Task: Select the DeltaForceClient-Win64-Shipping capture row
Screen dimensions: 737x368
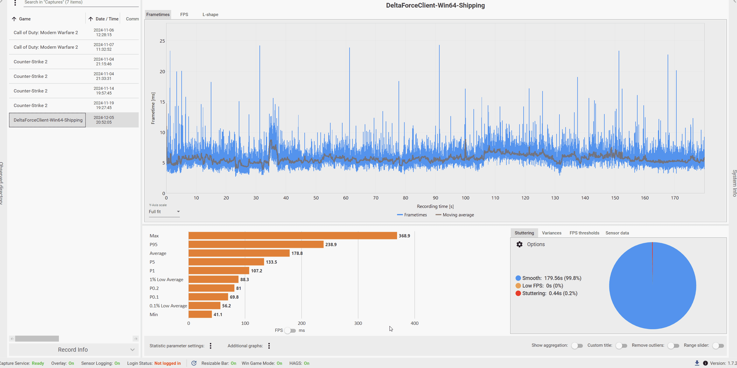Action: tap(74, 120)
